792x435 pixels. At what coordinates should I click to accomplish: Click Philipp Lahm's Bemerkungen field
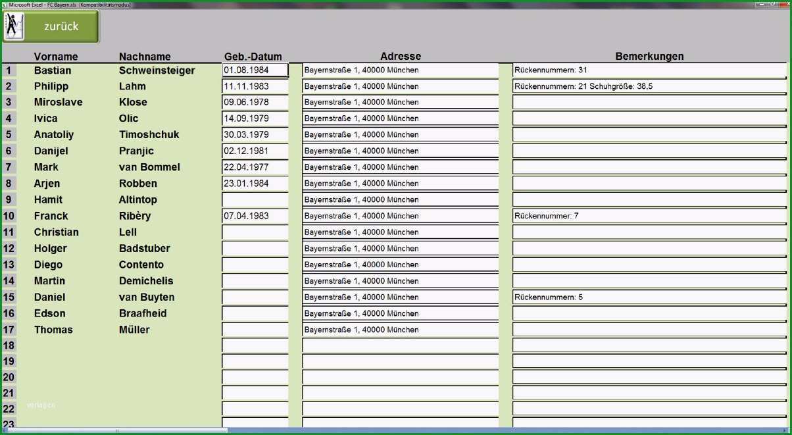click(x=649, y=86)
